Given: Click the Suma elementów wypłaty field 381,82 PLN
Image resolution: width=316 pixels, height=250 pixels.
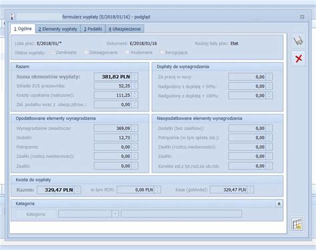Looking at the screenshot, I should [113, 77].
